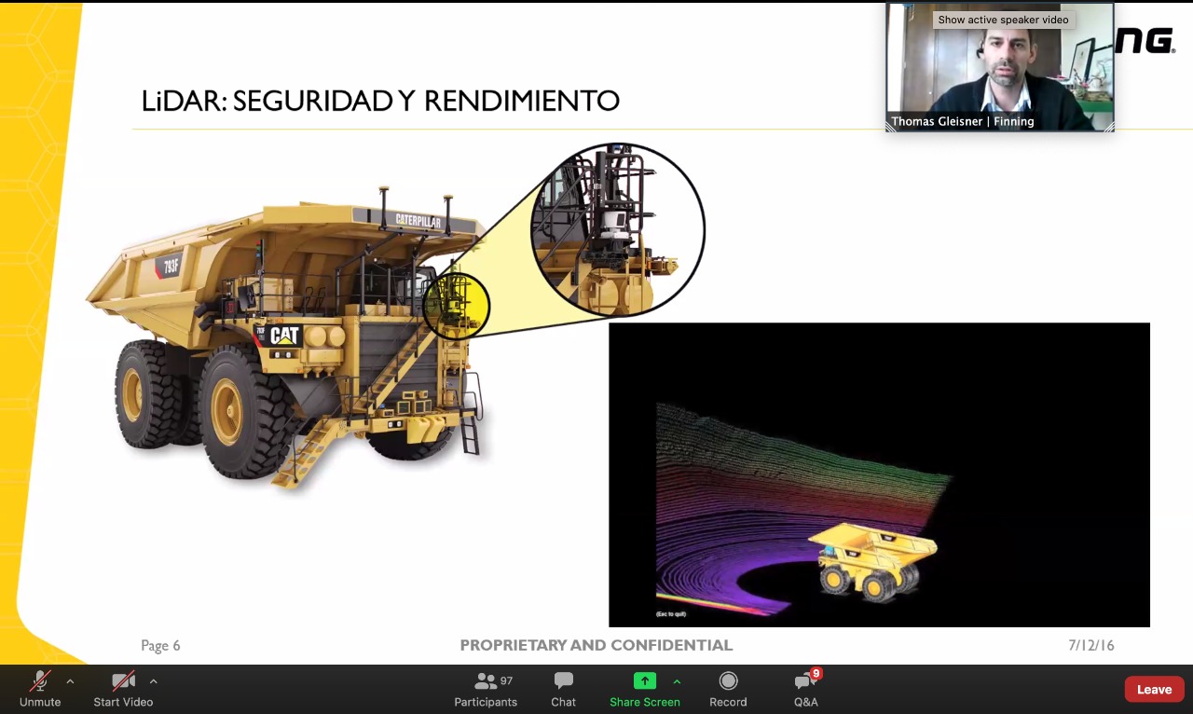Click the bottom-right resize corner of speaker video
The width and height of the screenshot is (1193, 714).
1108,126
